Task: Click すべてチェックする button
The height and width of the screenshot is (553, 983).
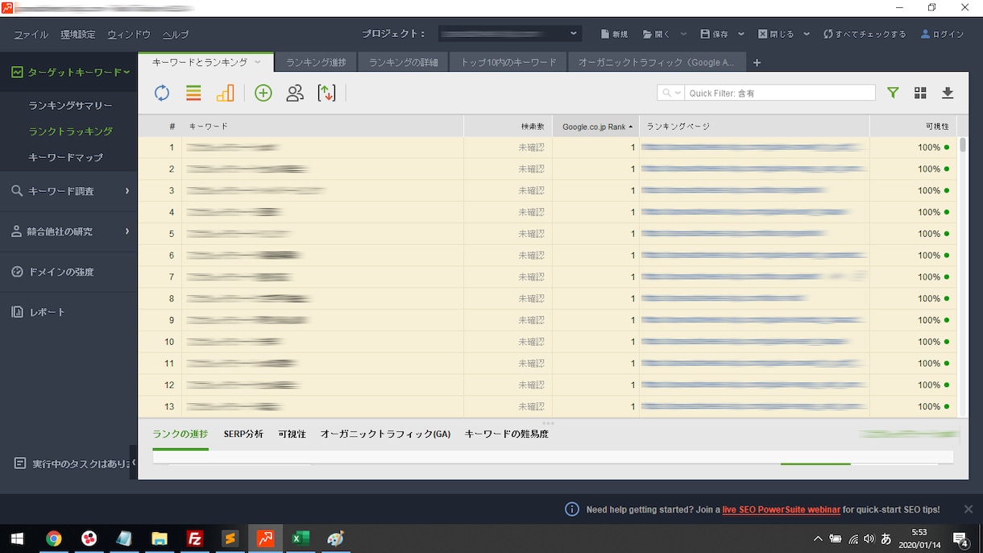Action: pos(865,34)
